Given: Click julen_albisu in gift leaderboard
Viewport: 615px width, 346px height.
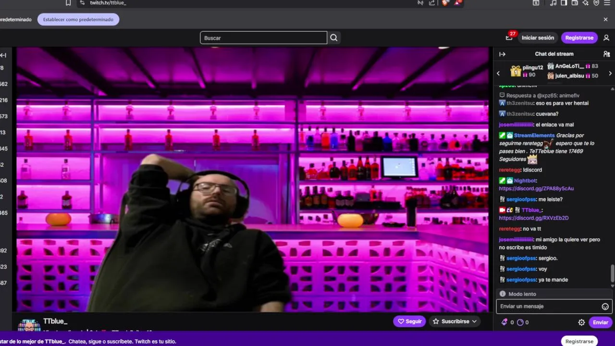Looking at the screenshot, I should coord(569,76).
